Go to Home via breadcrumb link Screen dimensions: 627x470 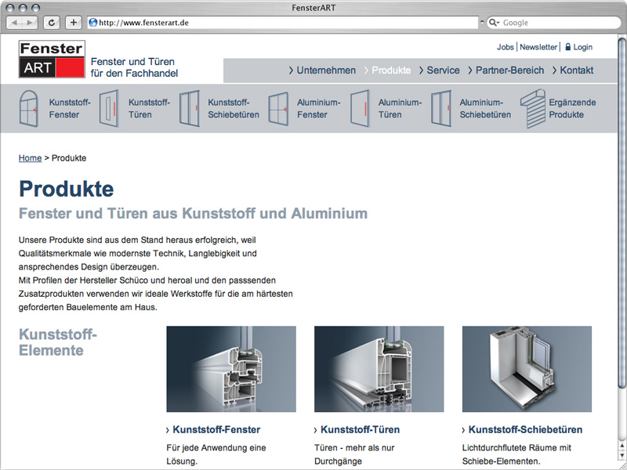[x=30, y=158]
